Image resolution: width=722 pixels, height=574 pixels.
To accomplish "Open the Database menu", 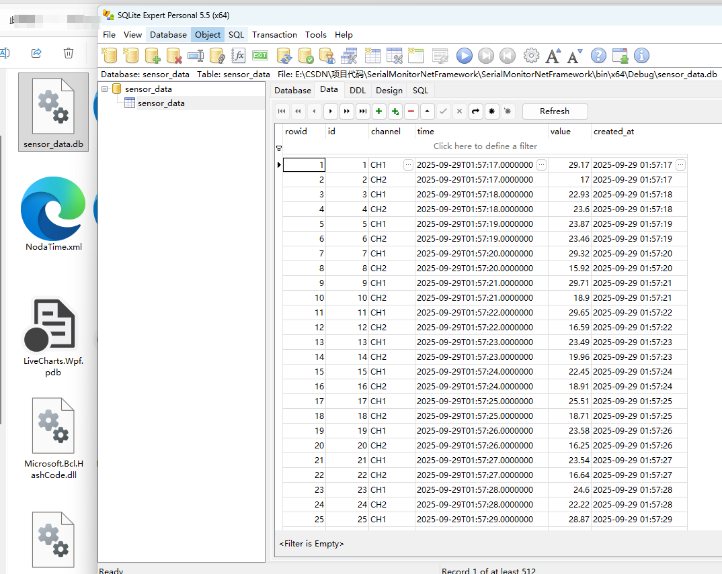I will (x=168, y=34).
